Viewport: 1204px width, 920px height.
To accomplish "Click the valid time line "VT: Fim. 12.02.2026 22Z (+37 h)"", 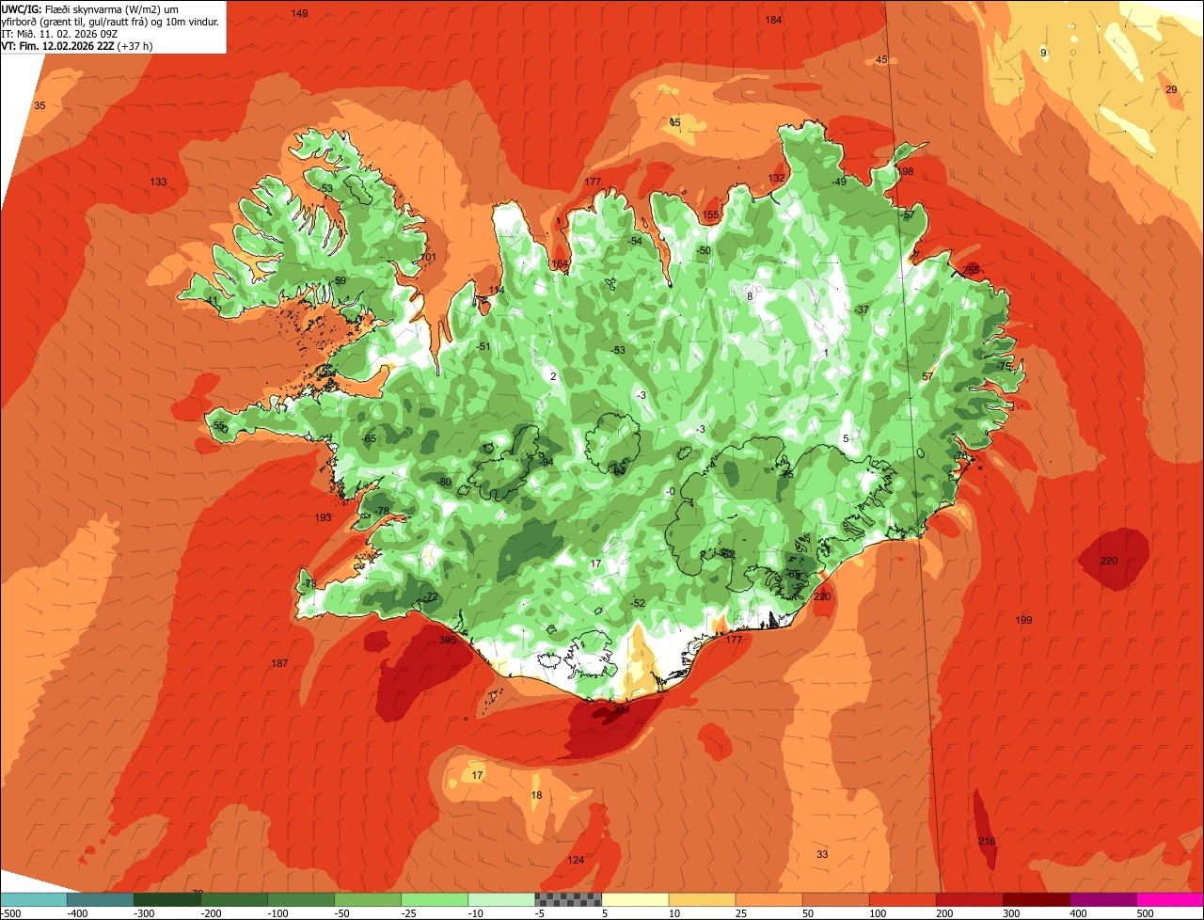I will [77, 45].
